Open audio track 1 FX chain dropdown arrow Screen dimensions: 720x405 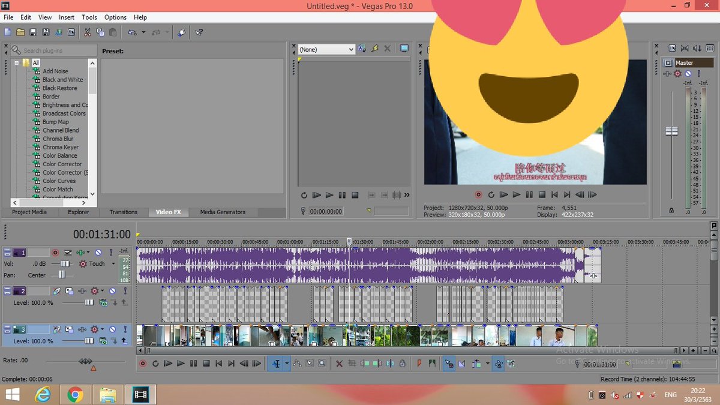[88, 253]
